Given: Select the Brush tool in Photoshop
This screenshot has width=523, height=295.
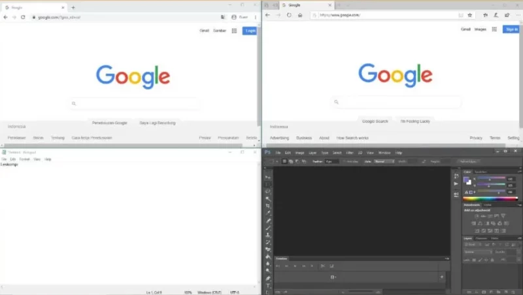Looking at the screenshot, I should (x=268, y=228).
